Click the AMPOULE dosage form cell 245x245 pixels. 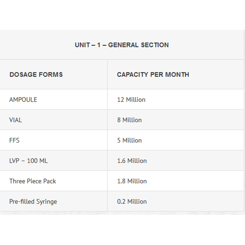tap(23, 100)
